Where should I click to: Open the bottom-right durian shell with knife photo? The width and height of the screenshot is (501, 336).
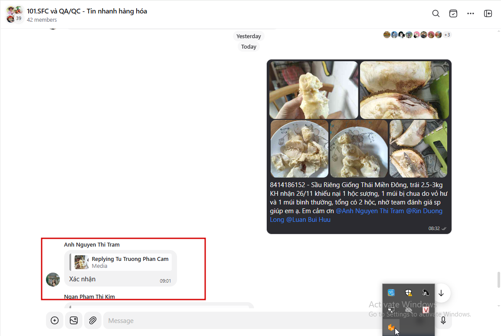(418, 148)
